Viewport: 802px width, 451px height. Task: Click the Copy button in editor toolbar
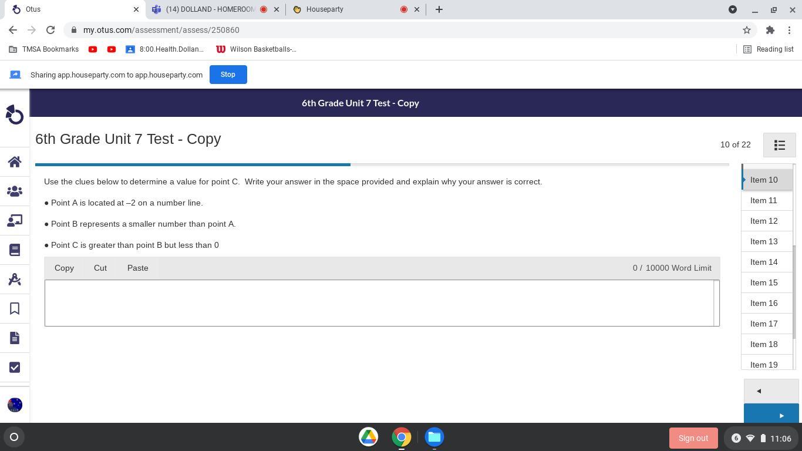click(64, 268)
